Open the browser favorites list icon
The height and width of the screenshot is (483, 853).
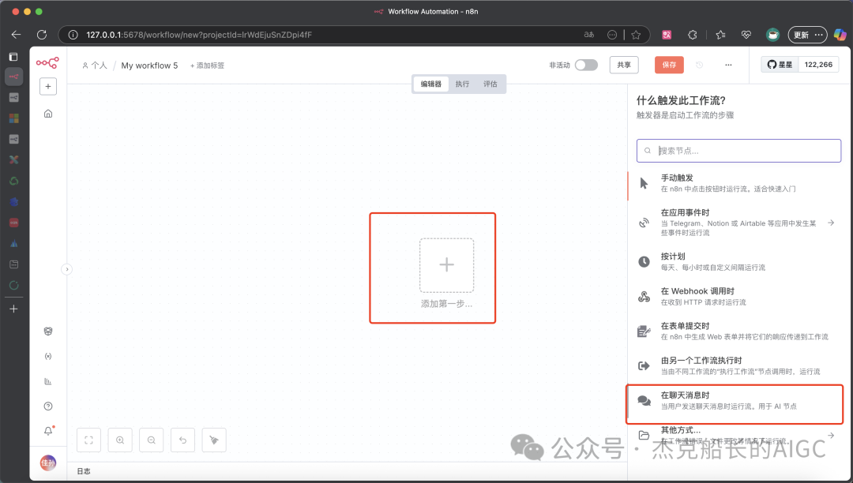721,35
